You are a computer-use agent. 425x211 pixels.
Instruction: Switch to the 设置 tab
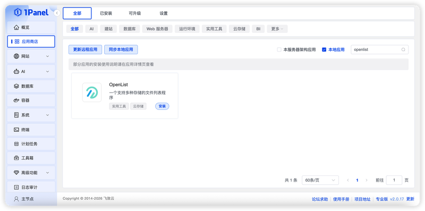tap(164, 13)
